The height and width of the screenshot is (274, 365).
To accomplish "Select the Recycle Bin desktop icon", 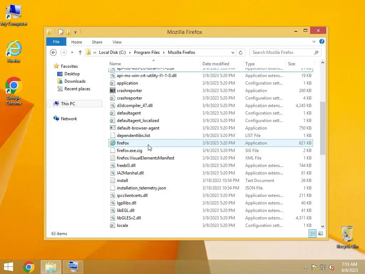I will [x=347, y=237].
